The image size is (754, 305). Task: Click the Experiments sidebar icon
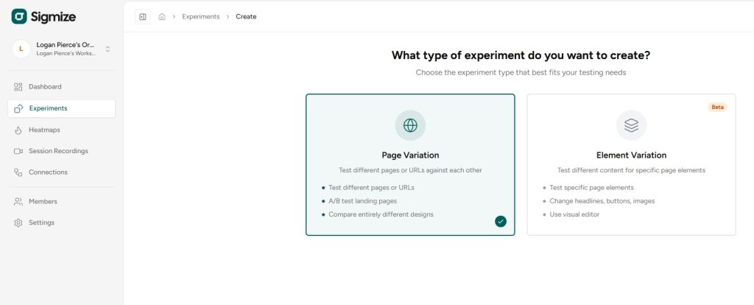[x=18, y=109]
